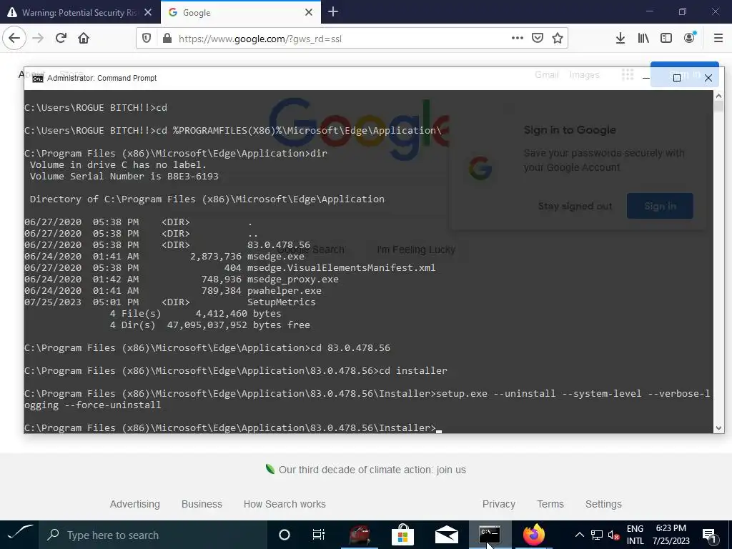Open muted volume tray icon
This screenshot has height=549, width=732.
(x=613, y=535)
